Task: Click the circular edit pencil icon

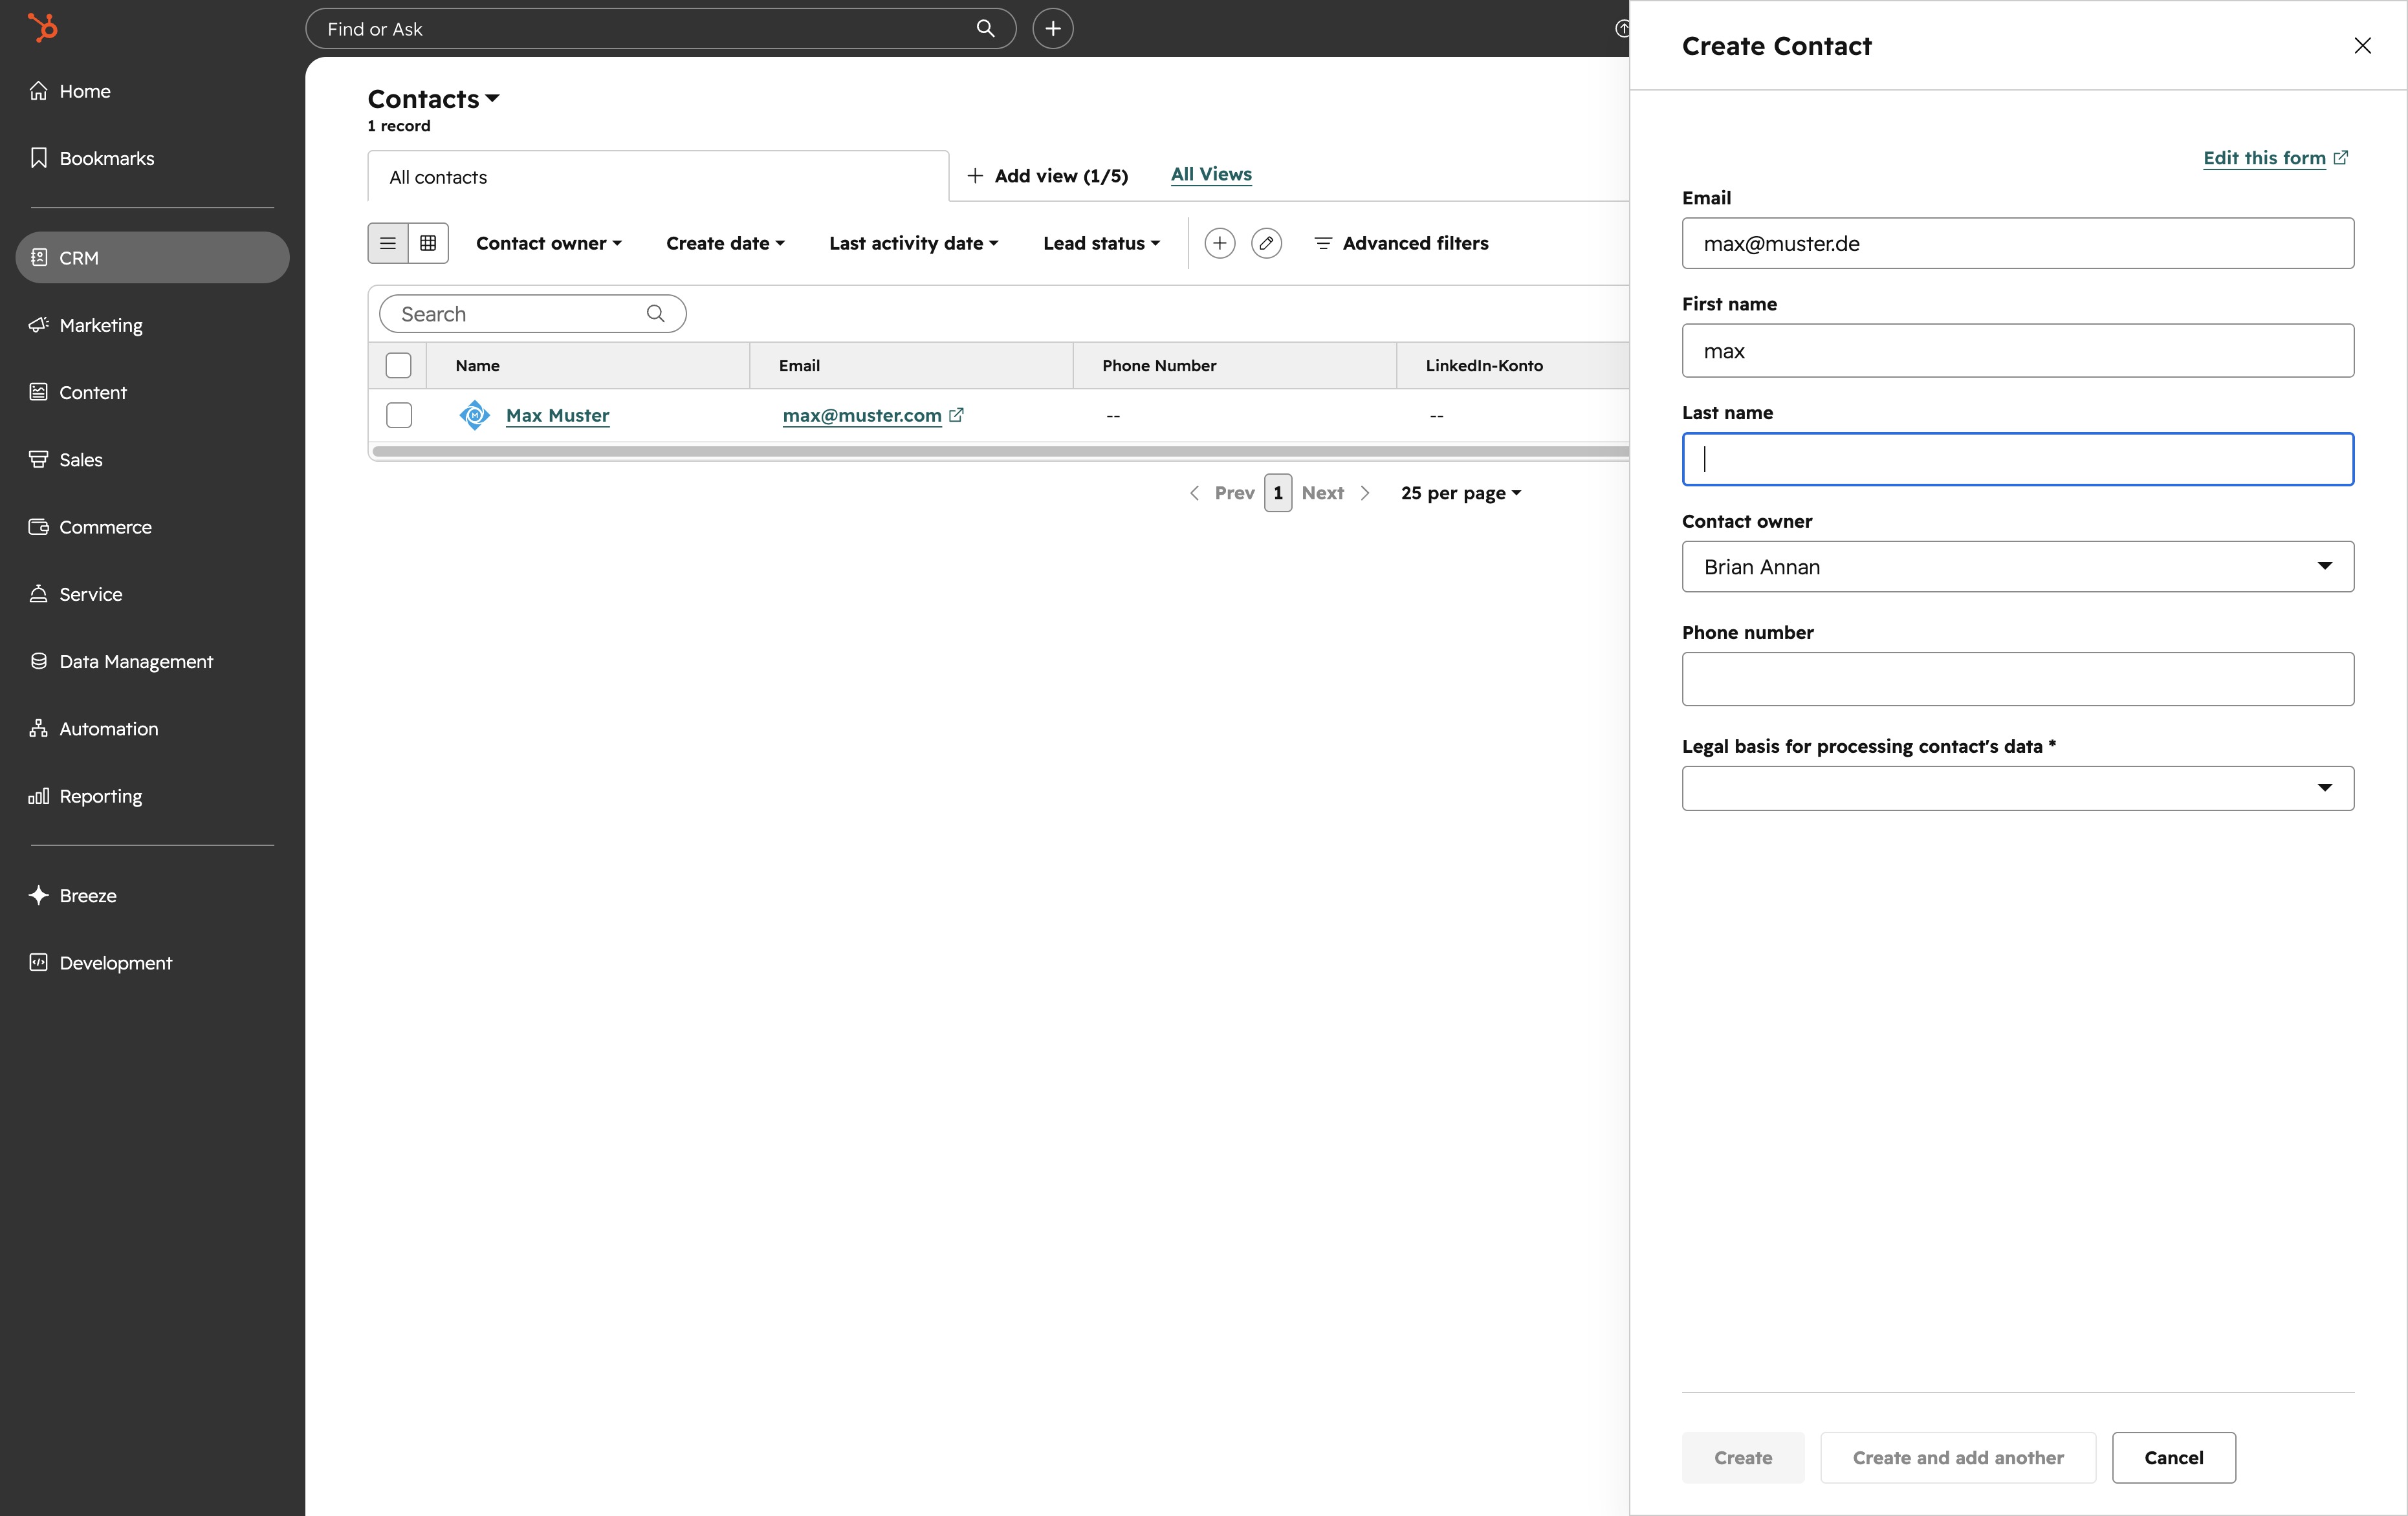Action: point(1266,243)
